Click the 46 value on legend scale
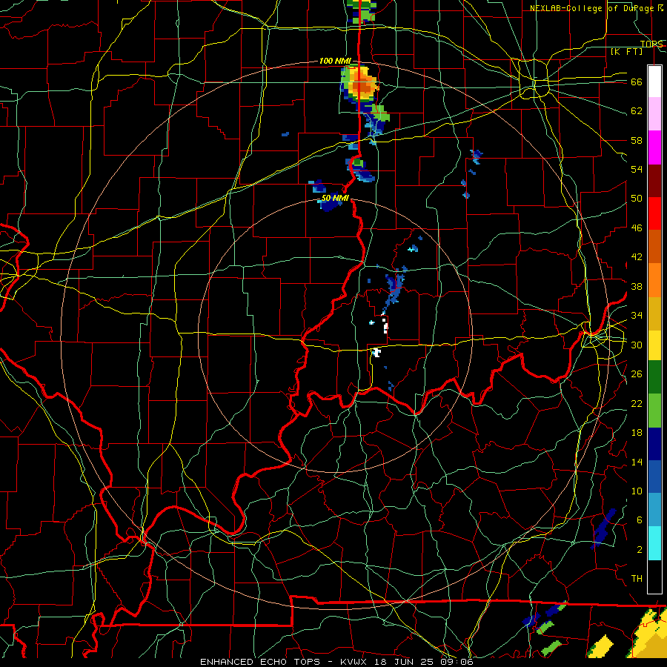The width and height of the screenshot is (667, 667). pyautogui.click(x=637, y=228)
